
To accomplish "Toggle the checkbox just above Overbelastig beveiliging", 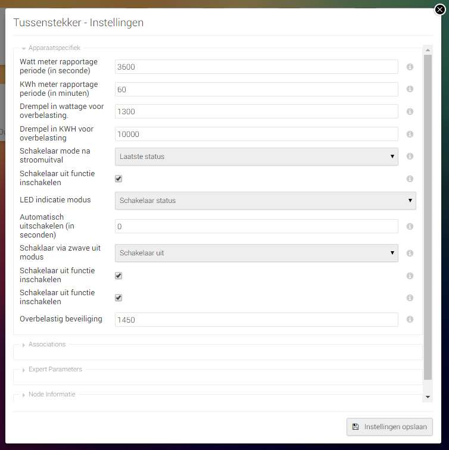I will (x=119, y=298).
